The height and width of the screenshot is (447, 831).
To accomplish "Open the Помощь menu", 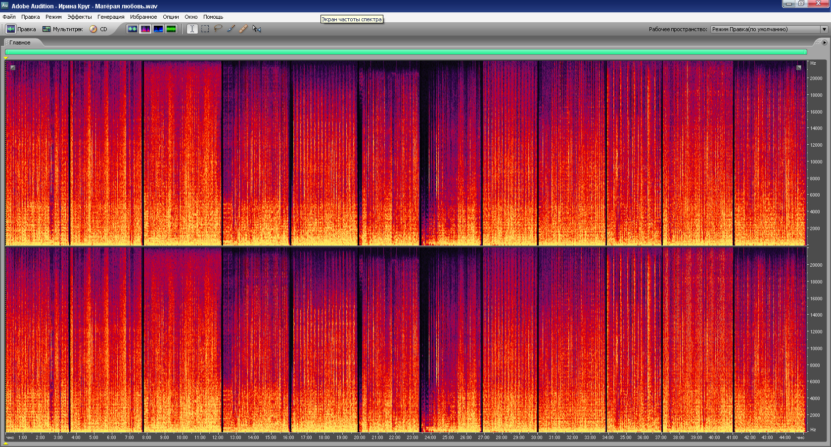I will click(213, 17).
